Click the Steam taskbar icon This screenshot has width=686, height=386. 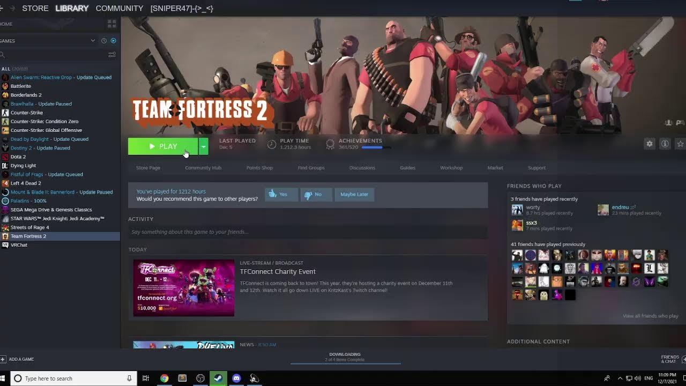[x=218, y=378]
